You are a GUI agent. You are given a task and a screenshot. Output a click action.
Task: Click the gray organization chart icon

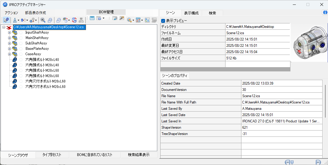click(81, 20)
